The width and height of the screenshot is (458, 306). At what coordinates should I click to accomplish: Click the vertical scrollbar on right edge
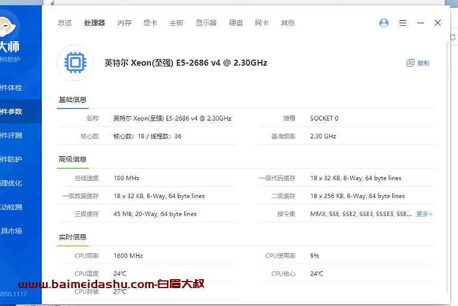coord(447,166)
